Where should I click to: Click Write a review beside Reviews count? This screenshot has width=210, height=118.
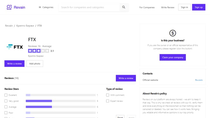coord(126,78)
